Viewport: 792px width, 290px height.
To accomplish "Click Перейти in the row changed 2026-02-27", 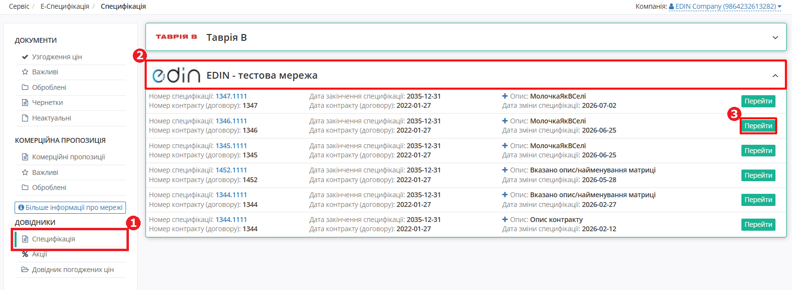I will tap(758, 200).
